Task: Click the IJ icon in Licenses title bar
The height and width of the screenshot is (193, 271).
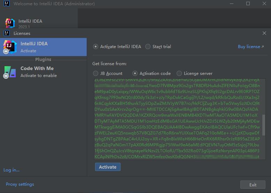Action: pos(7,33)
